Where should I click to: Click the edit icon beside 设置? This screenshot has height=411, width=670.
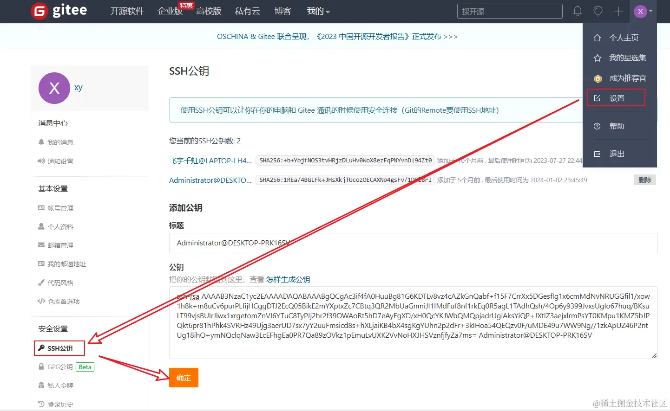tap(598, 98)
